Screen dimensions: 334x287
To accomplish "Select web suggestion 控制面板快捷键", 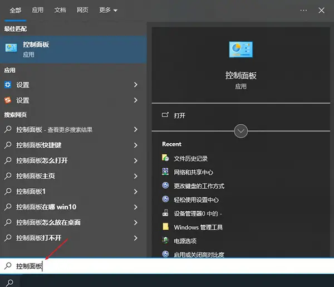I will click(x=39, y=145).
